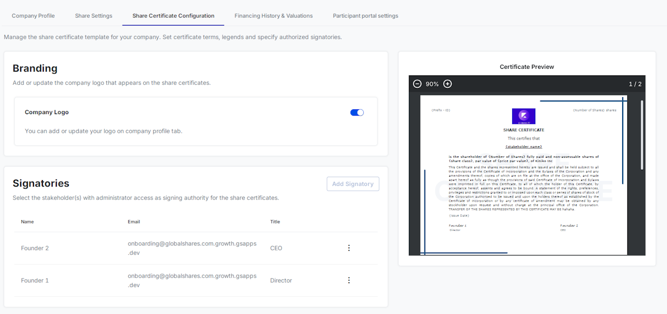Viewport: 667px width, 314px height.
Task: Go to Financing History & Valuations tab
Action: pyautogui.click(x=274, y=16)
